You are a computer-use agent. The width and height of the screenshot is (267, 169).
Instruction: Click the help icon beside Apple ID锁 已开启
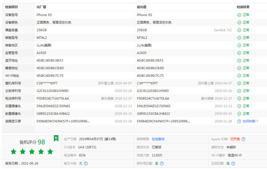click(x=244, y=139)
